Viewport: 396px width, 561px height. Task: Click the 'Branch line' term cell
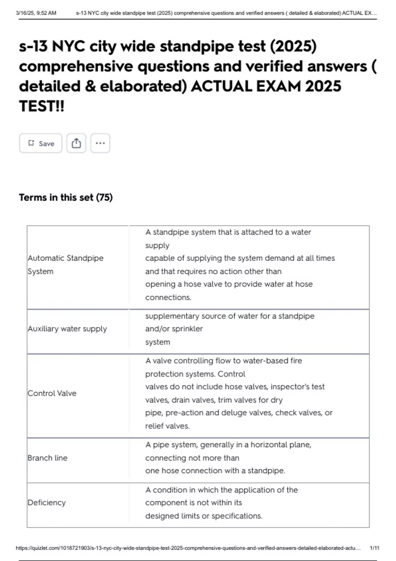[48, 458]
